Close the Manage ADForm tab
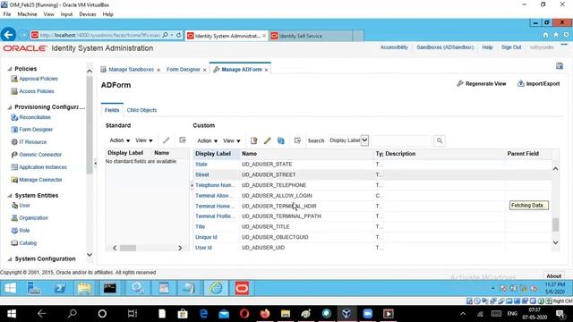Screen dimensions: 573x322 coord(267,70)
